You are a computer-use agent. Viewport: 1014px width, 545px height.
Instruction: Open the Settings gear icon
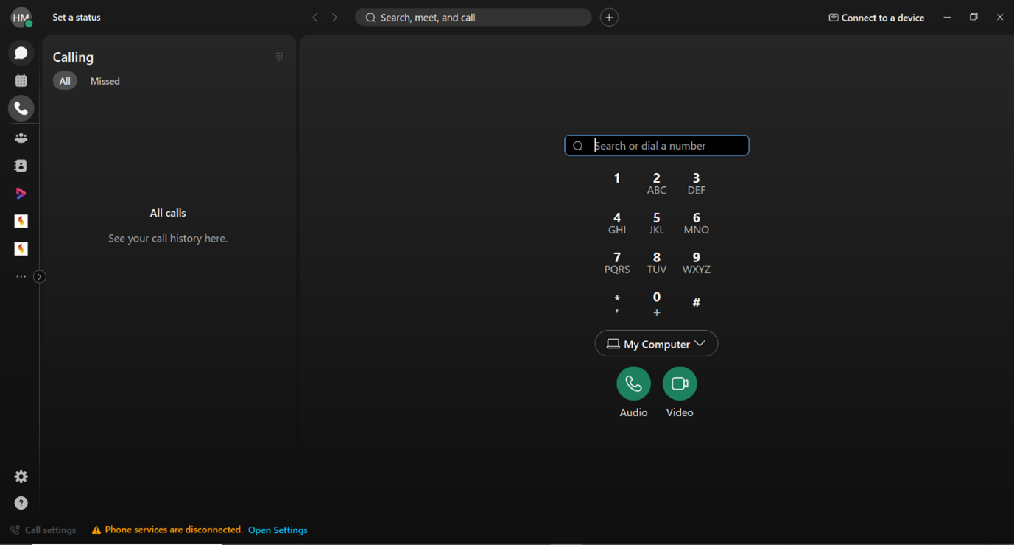(x=21, y=477)
